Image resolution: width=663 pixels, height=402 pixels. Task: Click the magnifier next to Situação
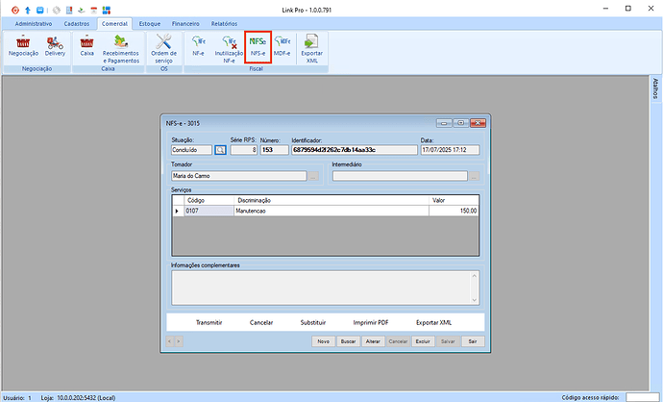(x=220, y=150)
